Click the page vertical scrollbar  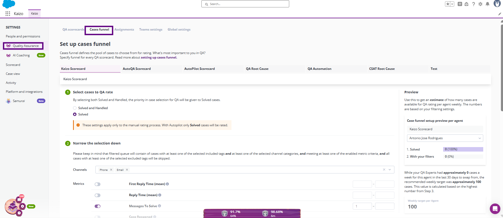502,68
